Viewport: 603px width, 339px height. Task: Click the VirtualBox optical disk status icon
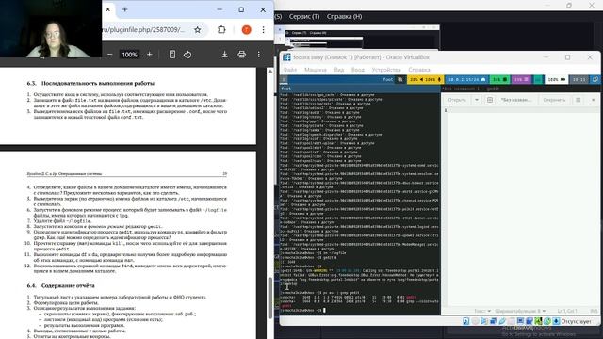click(475, 321)
